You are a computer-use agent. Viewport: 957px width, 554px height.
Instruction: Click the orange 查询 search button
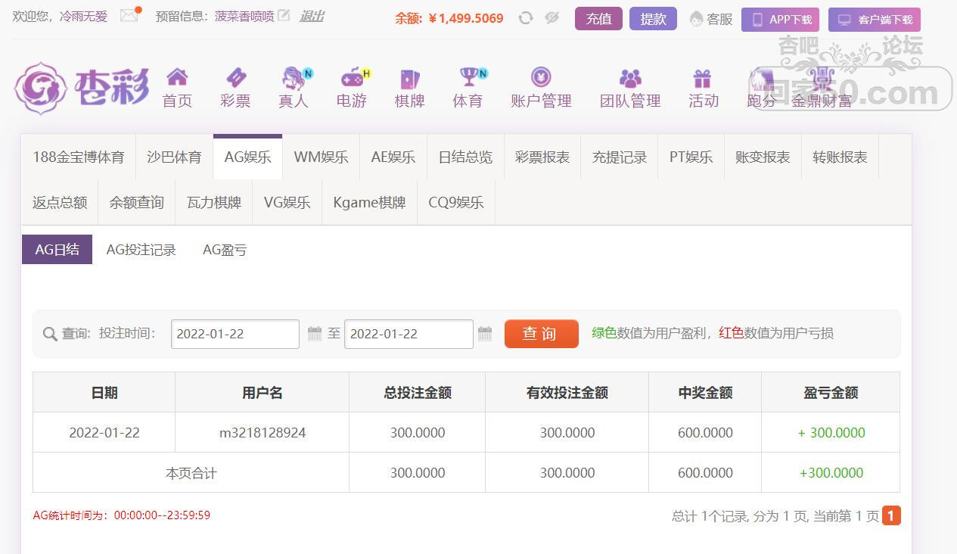pyautogui.click(x=542, y=334)
